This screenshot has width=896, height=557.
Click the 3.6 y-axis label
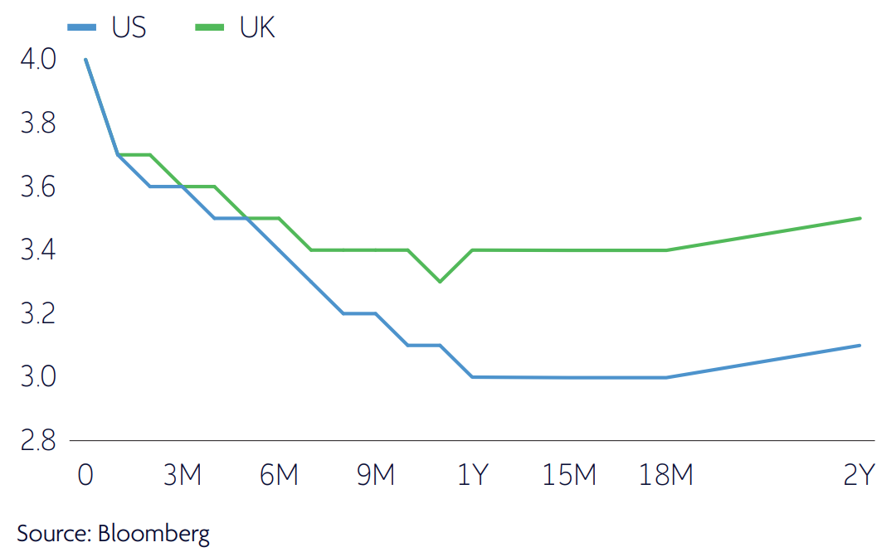35,186
